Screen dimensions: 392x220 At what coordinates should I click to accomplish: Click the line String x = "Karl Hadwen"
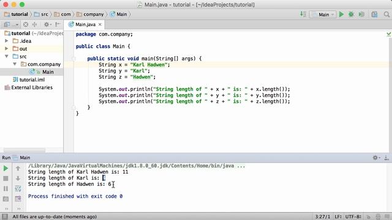coord(134,65)
